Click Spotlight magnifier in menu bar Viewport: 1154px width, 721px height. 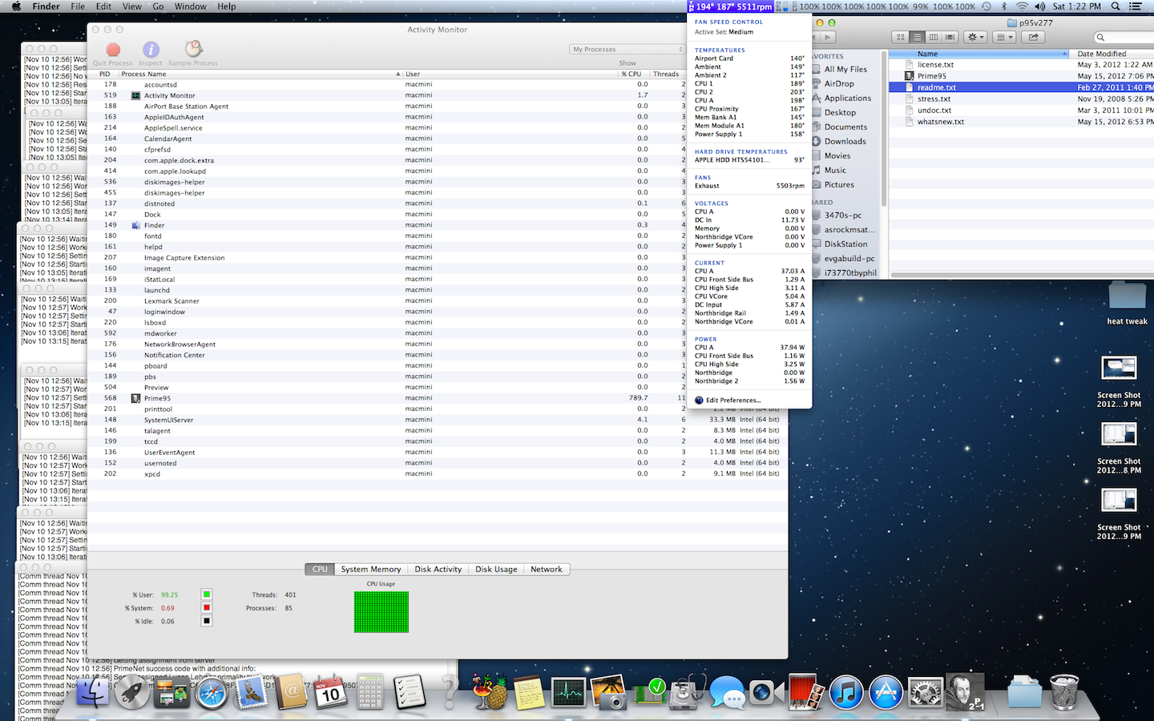coord(1116,6)
